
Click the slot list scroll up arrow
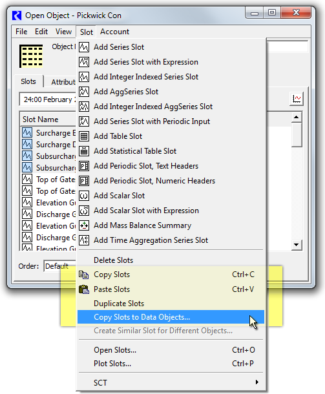coord(297,117)
